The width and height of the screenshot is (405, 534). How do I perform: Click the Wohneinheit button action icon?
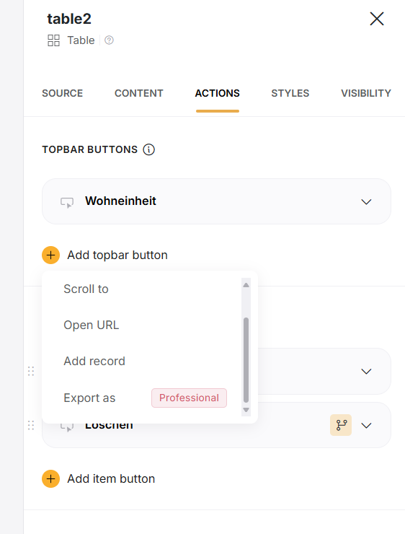click(67, 202)
